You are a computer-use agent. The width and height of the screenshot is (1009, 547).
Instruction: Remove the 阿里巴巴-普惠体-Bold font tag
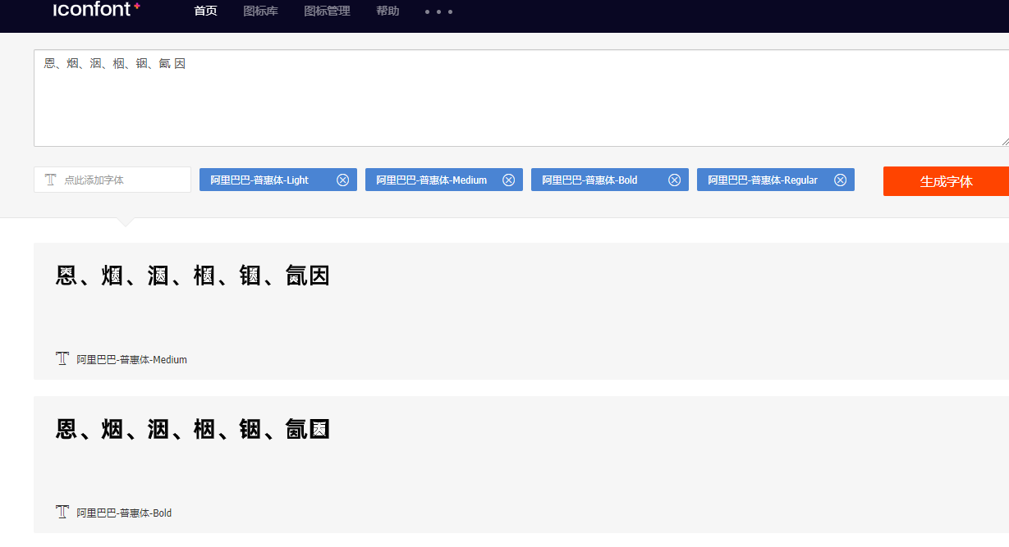[x=674, y=180]
